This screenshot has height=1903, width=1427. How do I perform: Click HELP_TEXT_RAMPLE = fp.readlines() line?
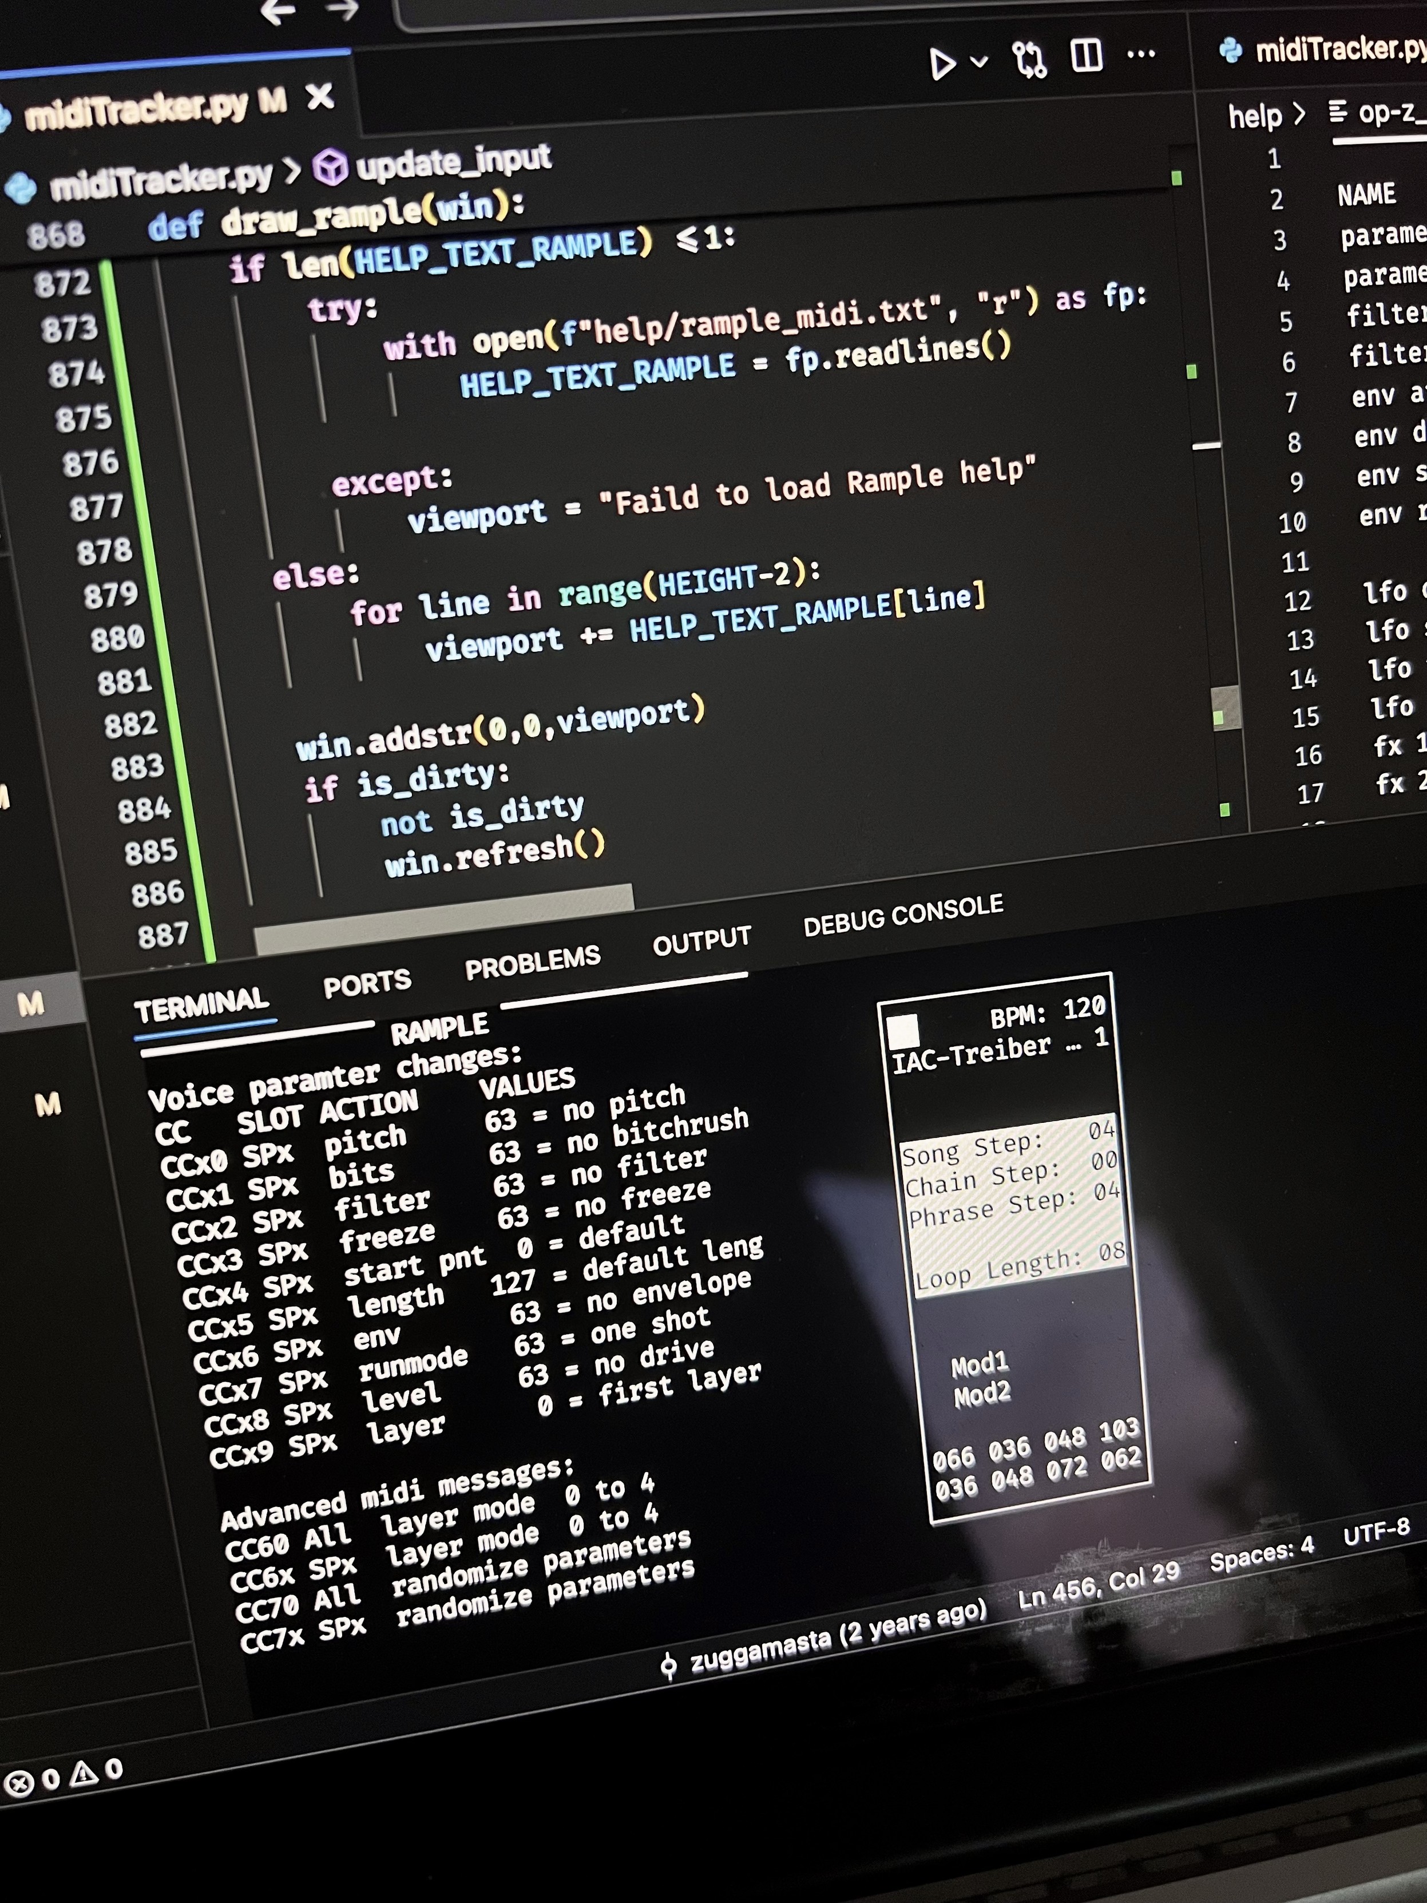[735, 366]
